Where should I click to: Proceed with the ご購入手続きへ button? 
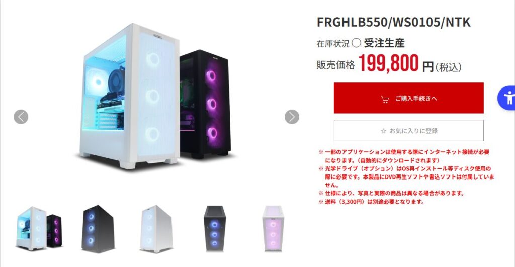point(408,98)
